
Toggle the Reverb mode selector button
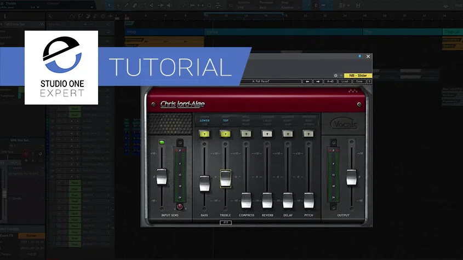[267, 134]
